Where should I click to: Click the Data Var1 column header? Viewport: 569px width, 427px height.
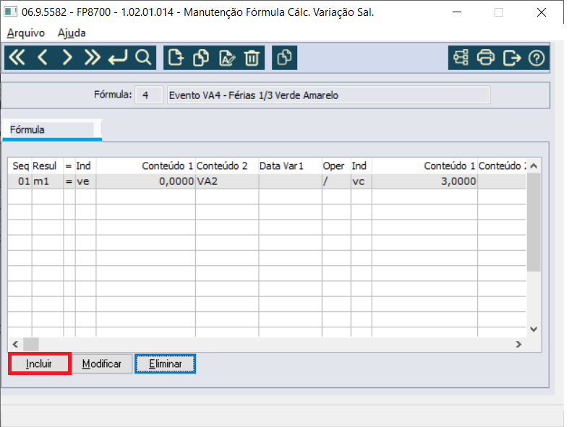click(291, 165)
